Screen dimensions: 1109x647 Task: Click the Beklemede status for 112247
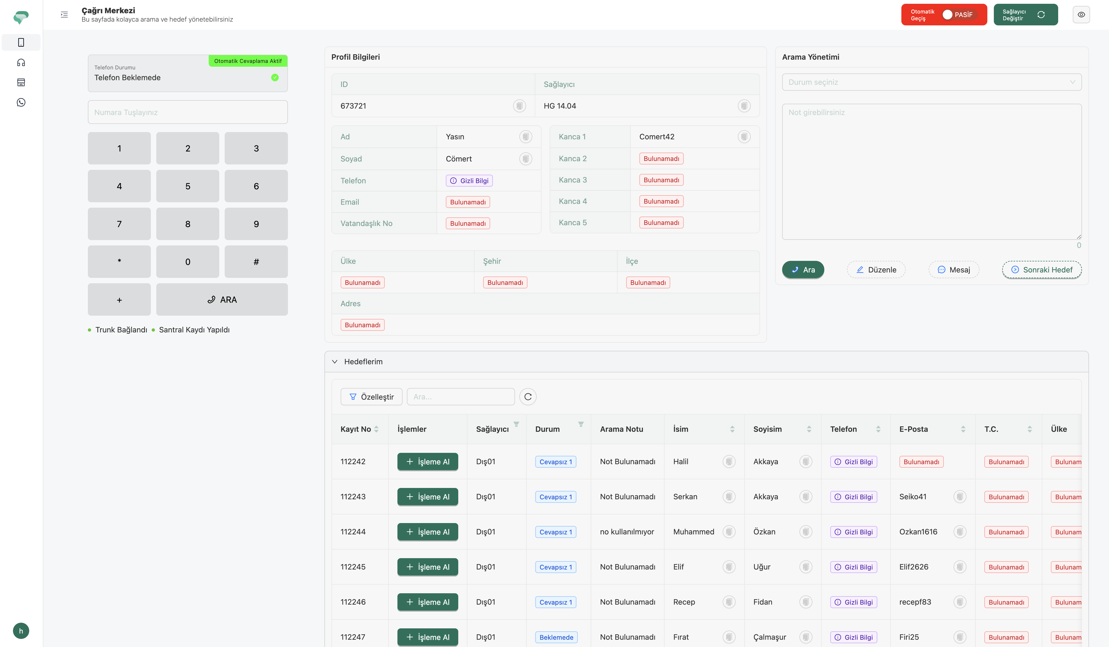(556, 637)
